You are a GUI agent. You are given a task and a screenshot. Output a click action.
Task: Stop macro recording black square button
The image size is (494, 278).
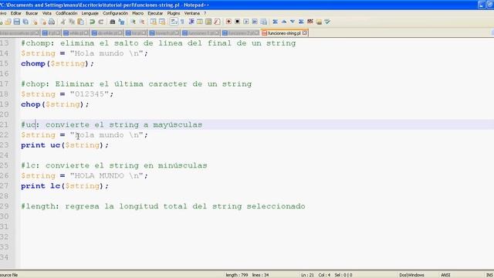click(237, 22)
